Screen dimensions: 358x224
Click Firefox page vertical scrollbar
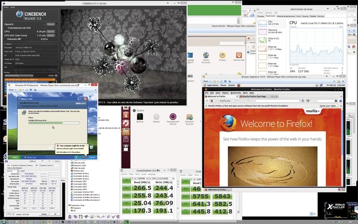pyautogui.click(x=342, y=148)
